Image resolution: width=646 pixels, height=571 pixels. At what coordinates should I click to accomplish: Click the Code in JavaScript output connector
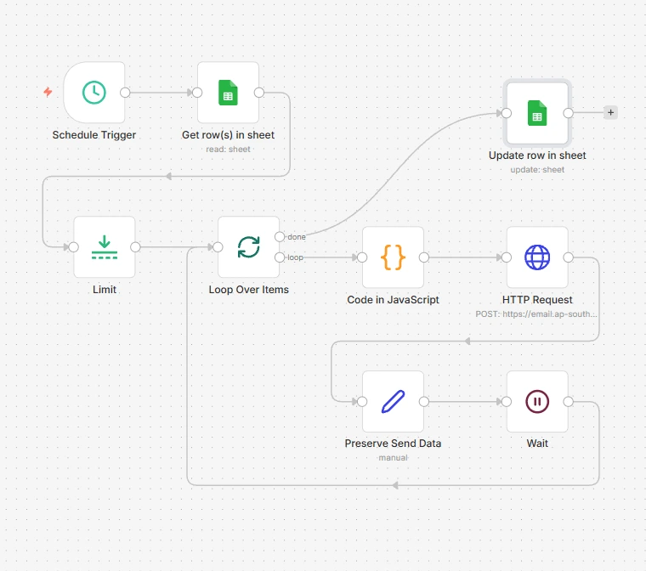coord(424,257)
